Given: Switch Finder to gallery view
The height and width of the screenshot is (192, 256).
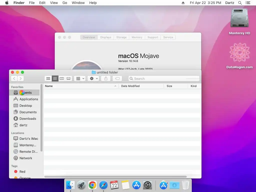Looking at the screenshot, I should (68, 78).
